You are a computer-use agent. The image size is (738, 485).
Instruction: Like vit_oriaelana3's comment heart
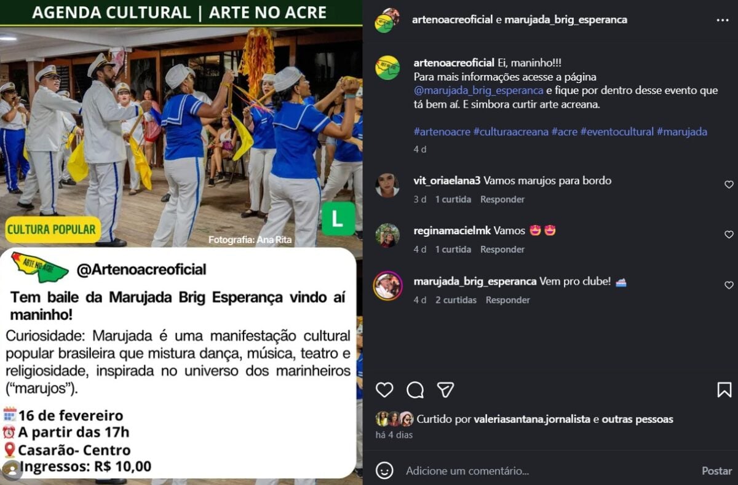729,184
